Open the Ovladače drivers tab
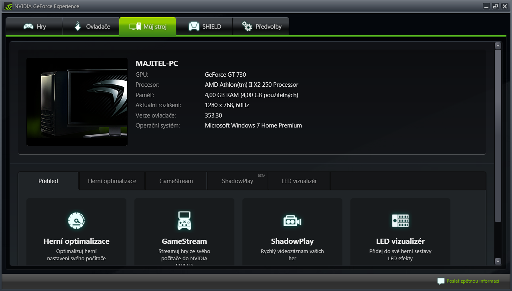This screenshot has height=291, width=512. [91, 27]
